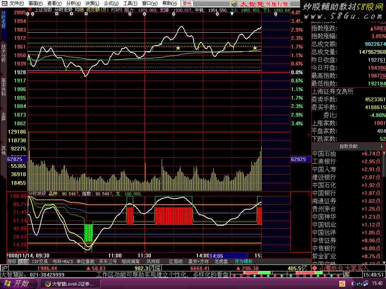Select the 单位量能 indicator tab
Image resolution: width=386 pixels, height=289 pixels.
[x=86, y=262]
